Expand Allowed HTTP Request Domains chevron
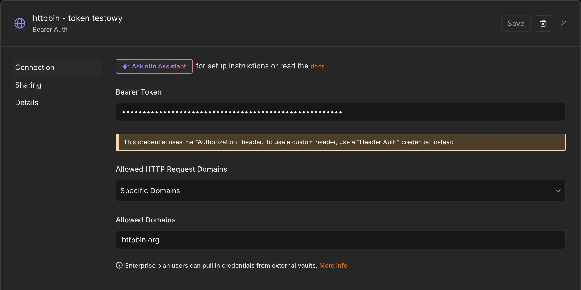 pyautogui.click(x=558, y=191)
